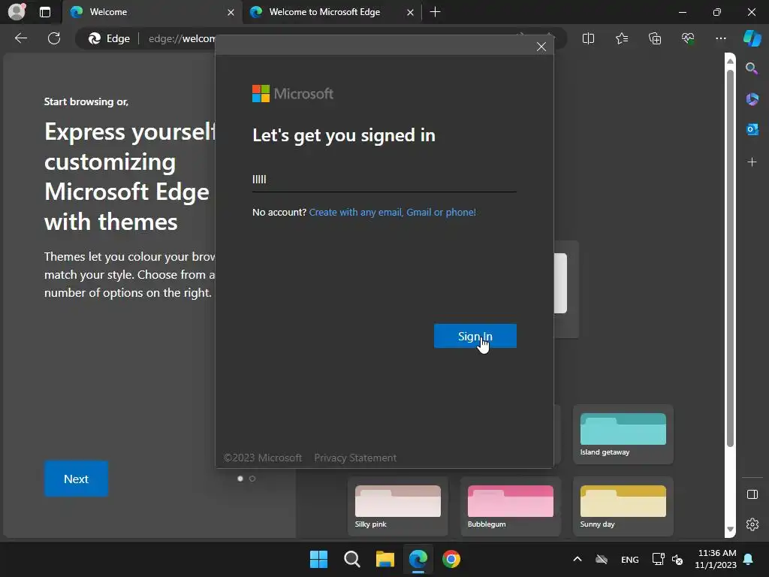Open the profile avatar icon
This screenshot has height=577, width=769.
[x=17, y=12]
